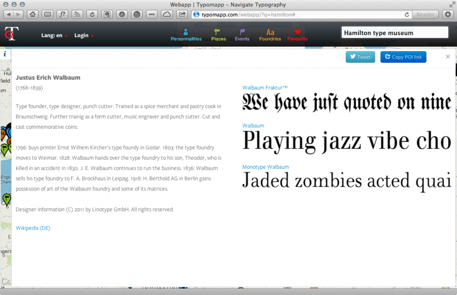Expand the Login dropdown
Viewport: 457px width, 295px height.
(x=84, y=35)
